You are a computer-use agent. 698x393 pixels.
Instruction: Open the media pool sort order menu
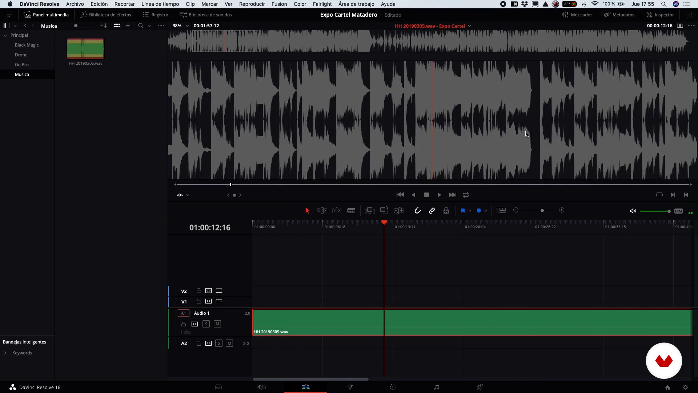(x=103, y=26)
